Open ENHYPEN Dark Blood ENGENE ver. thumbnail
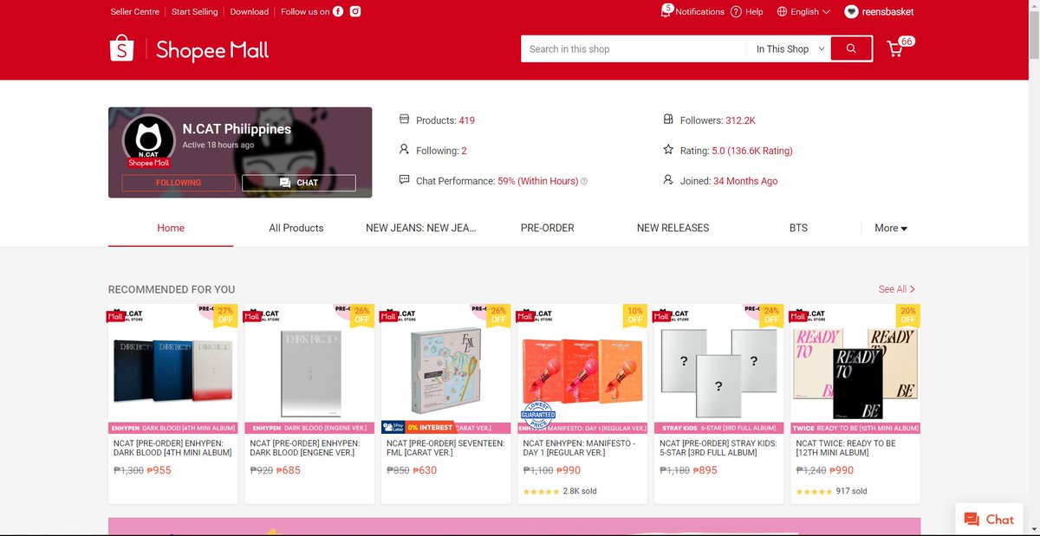Screen dimensions: 1040x536 tap(309, 369)
